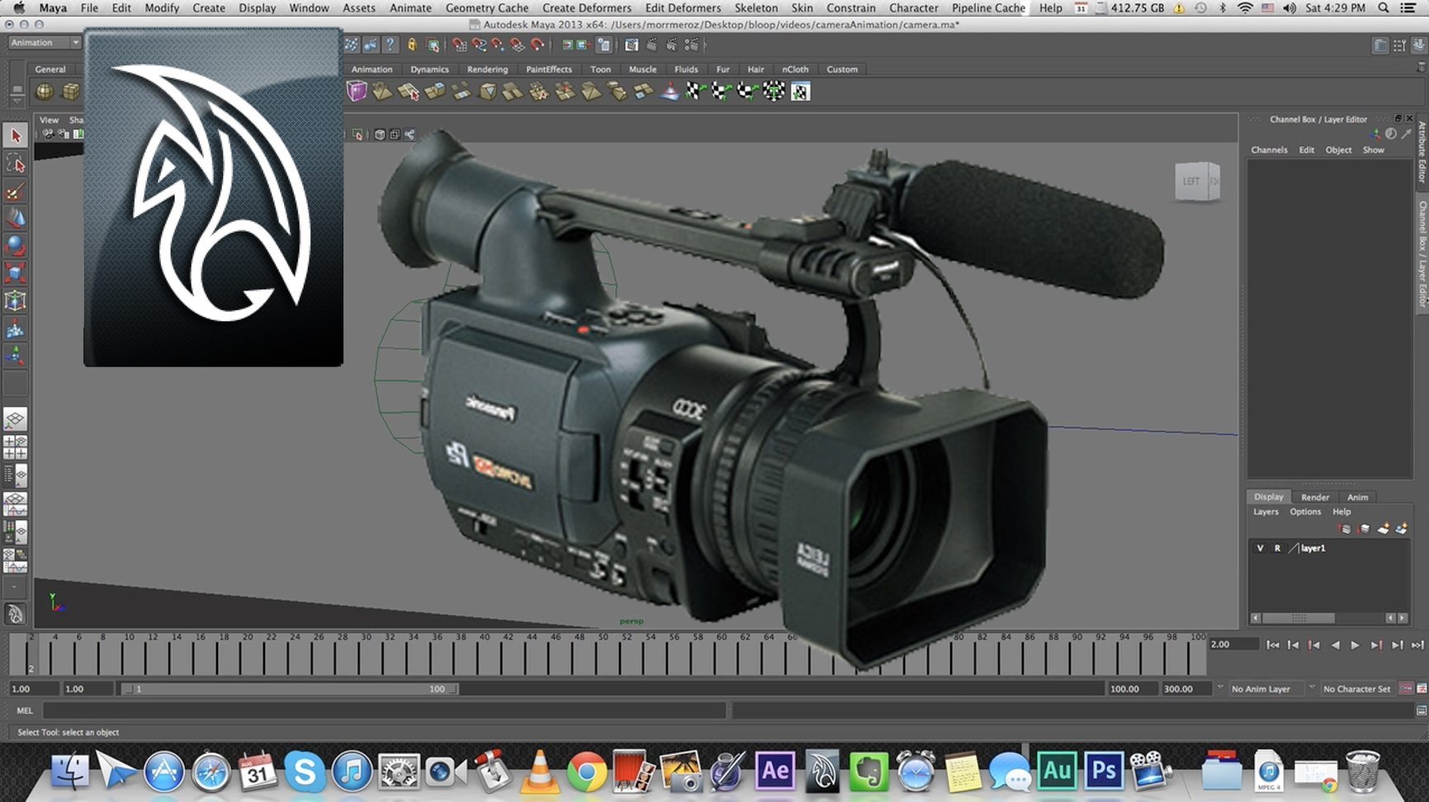This screenshot has height=802, width=1429.
Task: Expand the No Anim Layer dropdown
Action: tap(1261, 689)
